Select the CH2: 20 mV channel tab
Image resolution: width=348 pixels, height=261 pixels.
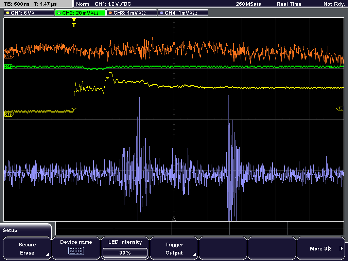point(80,13)
